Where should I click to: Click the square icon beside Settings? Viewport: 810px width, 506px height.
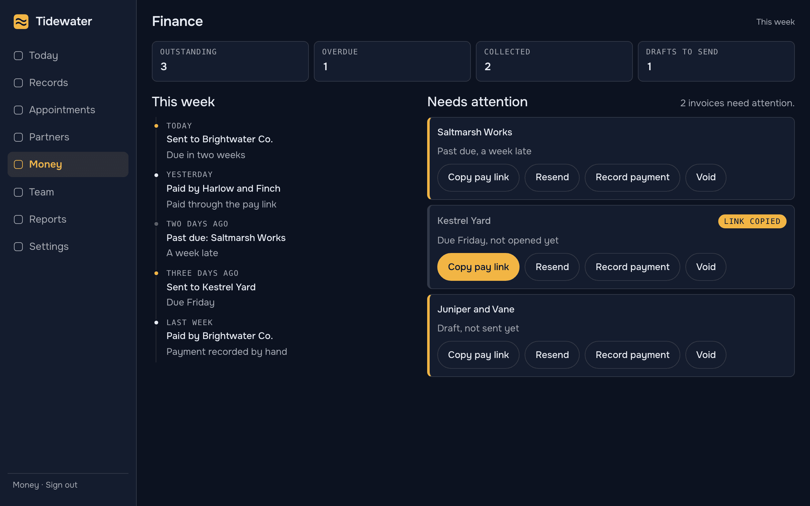(18, 247)
